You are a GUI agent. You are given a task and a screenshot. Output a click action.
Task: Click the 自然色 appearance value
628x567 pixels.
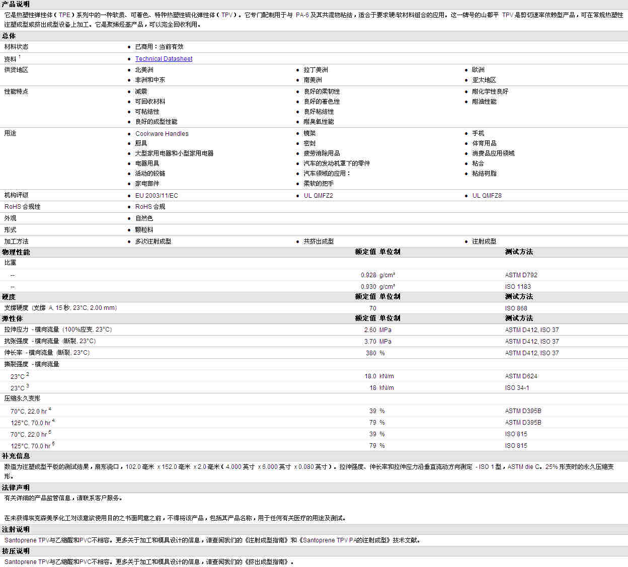tap(144, 218)
